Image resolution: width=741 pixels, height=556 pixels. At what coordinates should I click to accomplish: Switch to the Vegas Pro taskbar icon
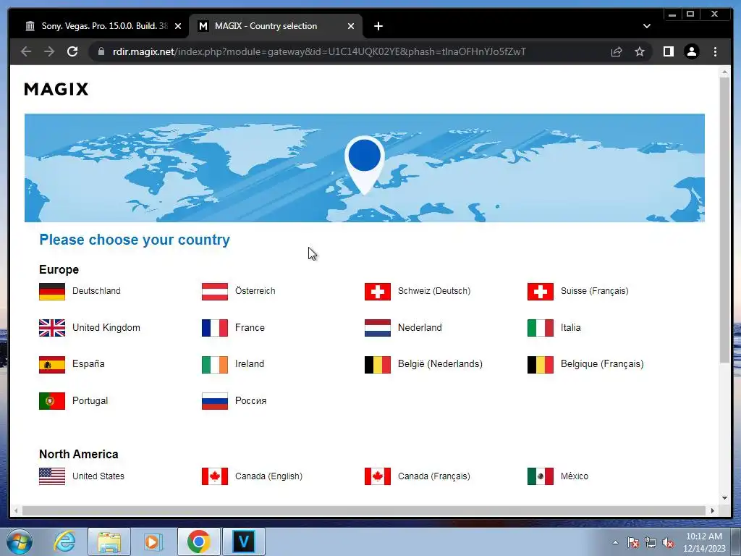pyautogui.click(x=243, y=542)
